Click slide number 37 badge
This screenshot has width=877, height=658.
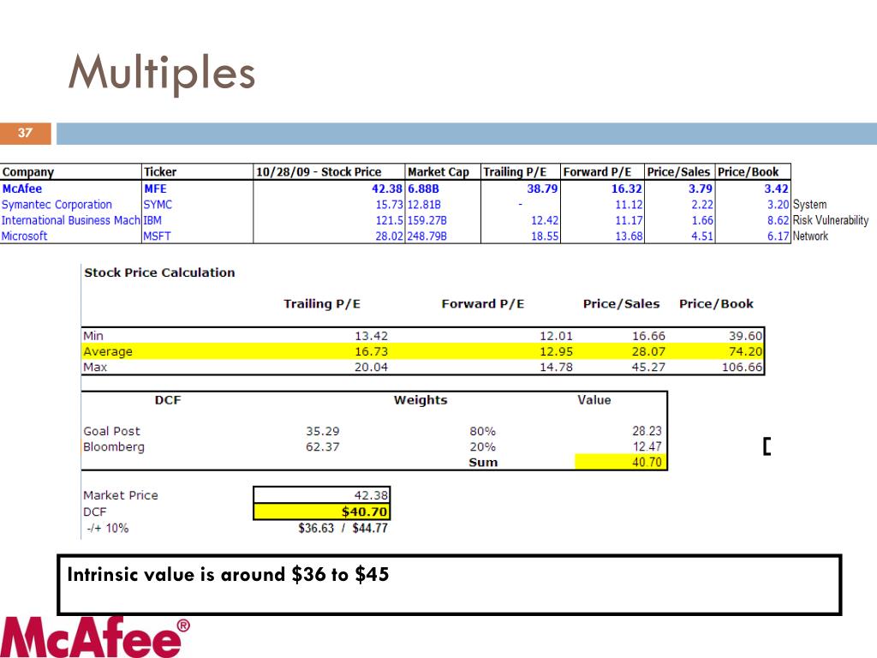point(25,133)
